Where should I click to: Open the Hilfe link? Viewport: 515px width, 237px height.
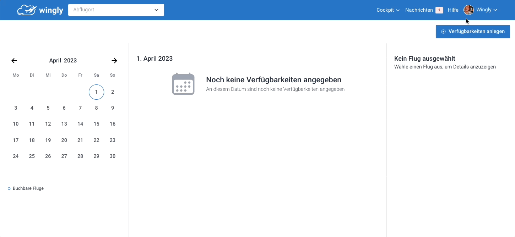click(x=453, y=10)
